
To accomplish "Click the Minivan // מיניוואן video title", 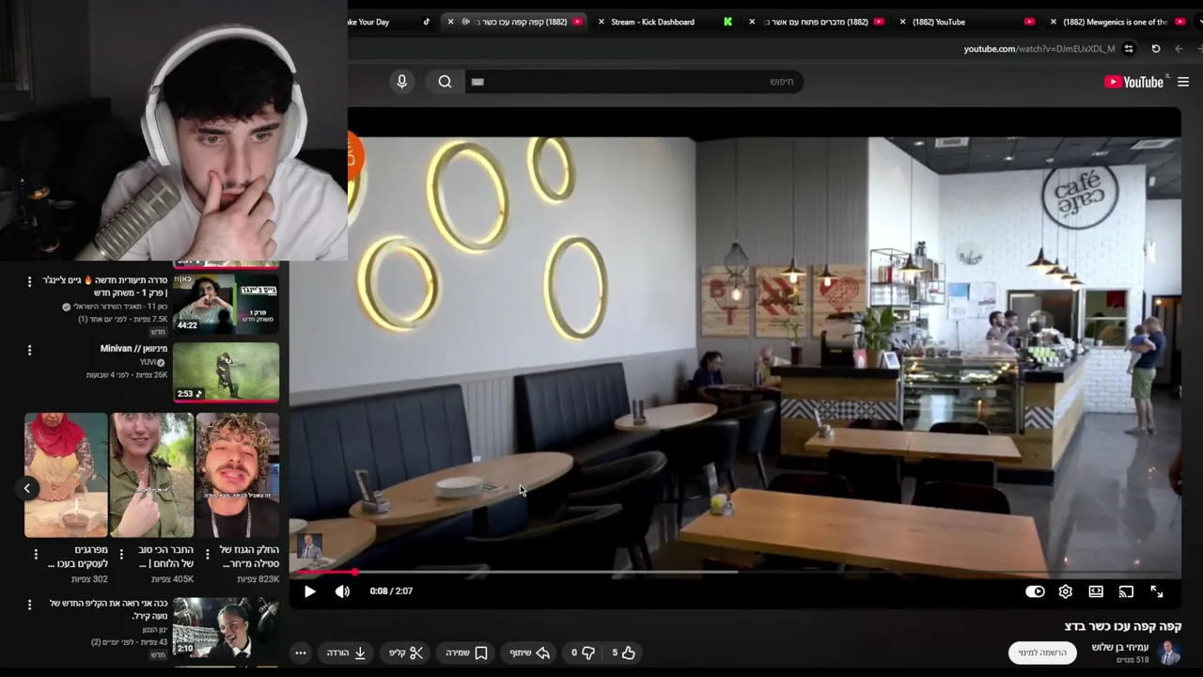I will click(133, 349).
